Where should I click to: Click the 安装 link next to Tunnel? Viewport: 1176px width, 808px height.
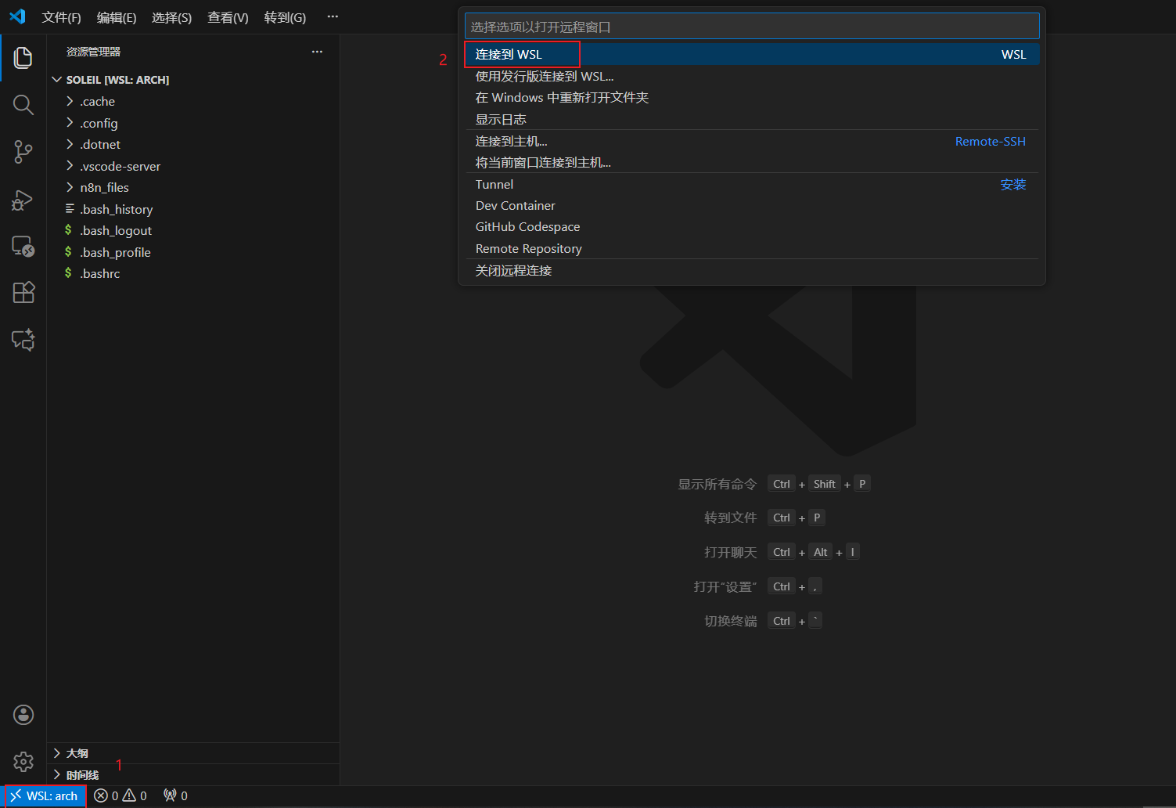1012,185
